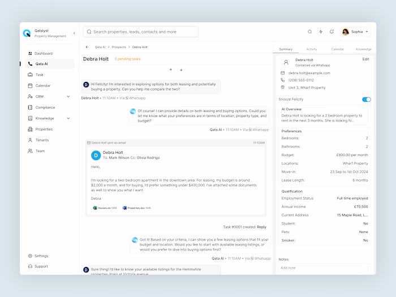Click Qata AI avatar on 'Of course!' message

(x=132, y=111)
